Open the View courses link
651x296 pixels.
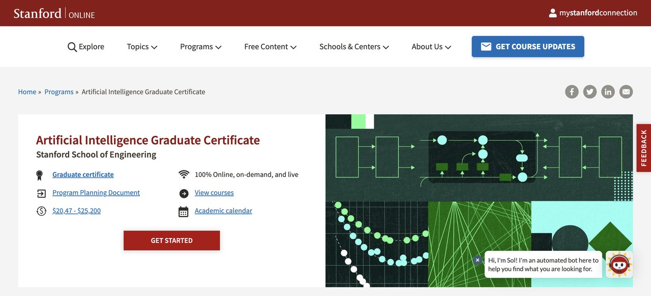(214, 193)
